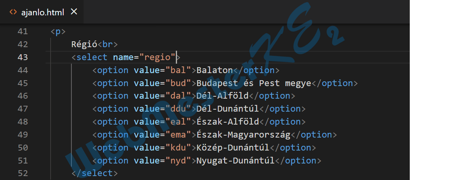Click the Dél-Alföld text on line 46

point(223,96)
